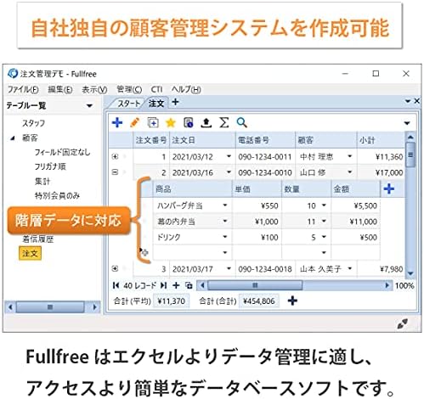Click the copy icon beside record navigation

click(189, 285)
